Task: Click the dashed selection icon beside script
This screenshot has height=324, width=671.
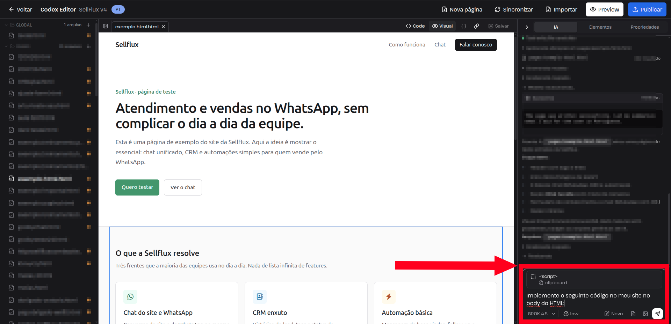Action: [533, 277]
